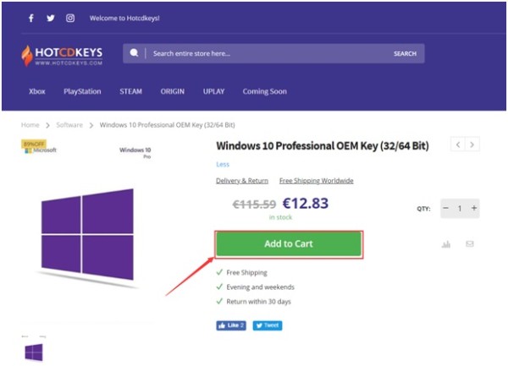508x366 pixels.
Task: Click the compare bar chart icon
Action: 446,244
